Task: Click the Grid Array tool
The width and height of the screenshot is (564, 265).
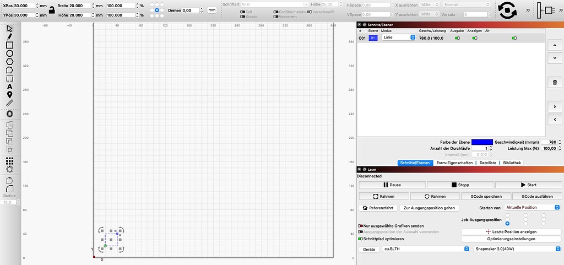Action: tap(10, 161)
